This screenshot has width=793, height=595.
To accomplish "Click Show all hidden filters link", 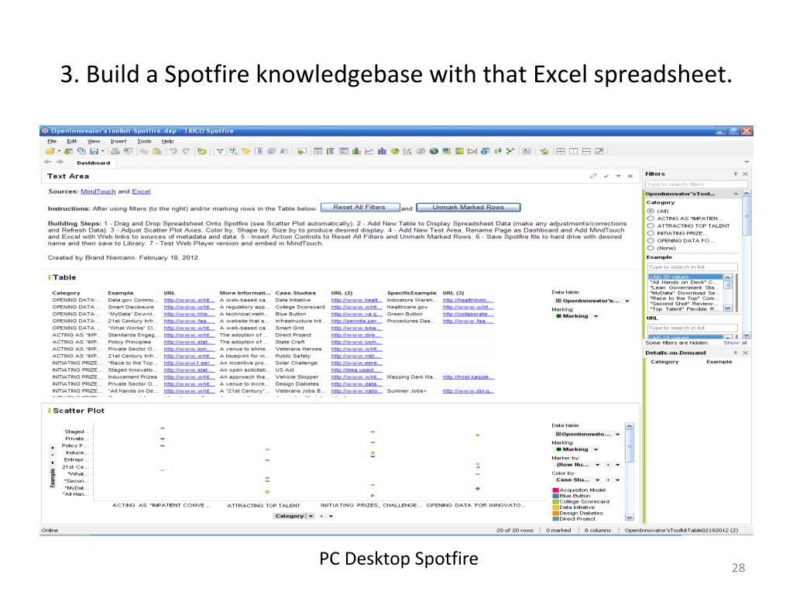I will [x=736, y=343].
